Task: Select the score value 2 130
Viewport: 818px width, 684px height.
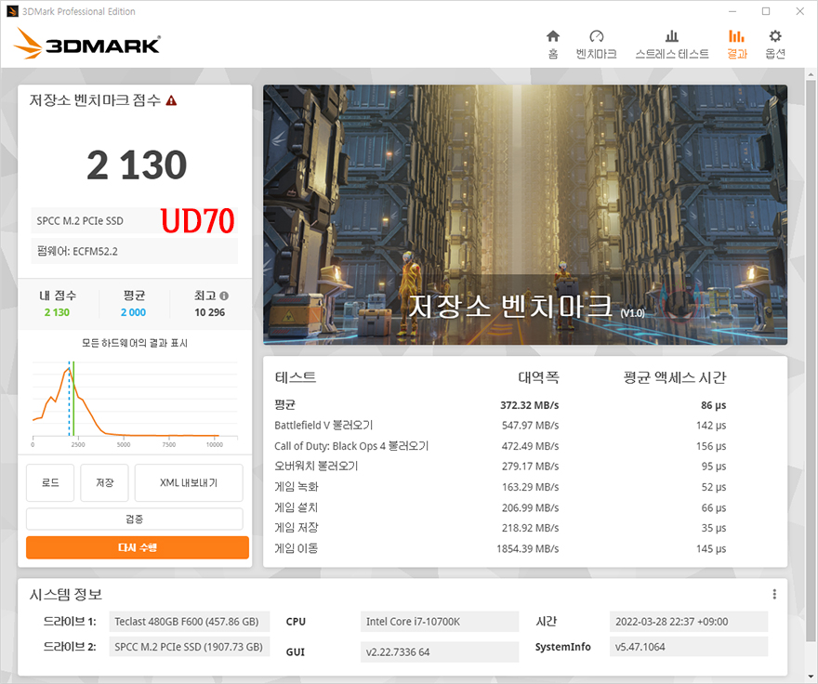Action: coord(137,165)
